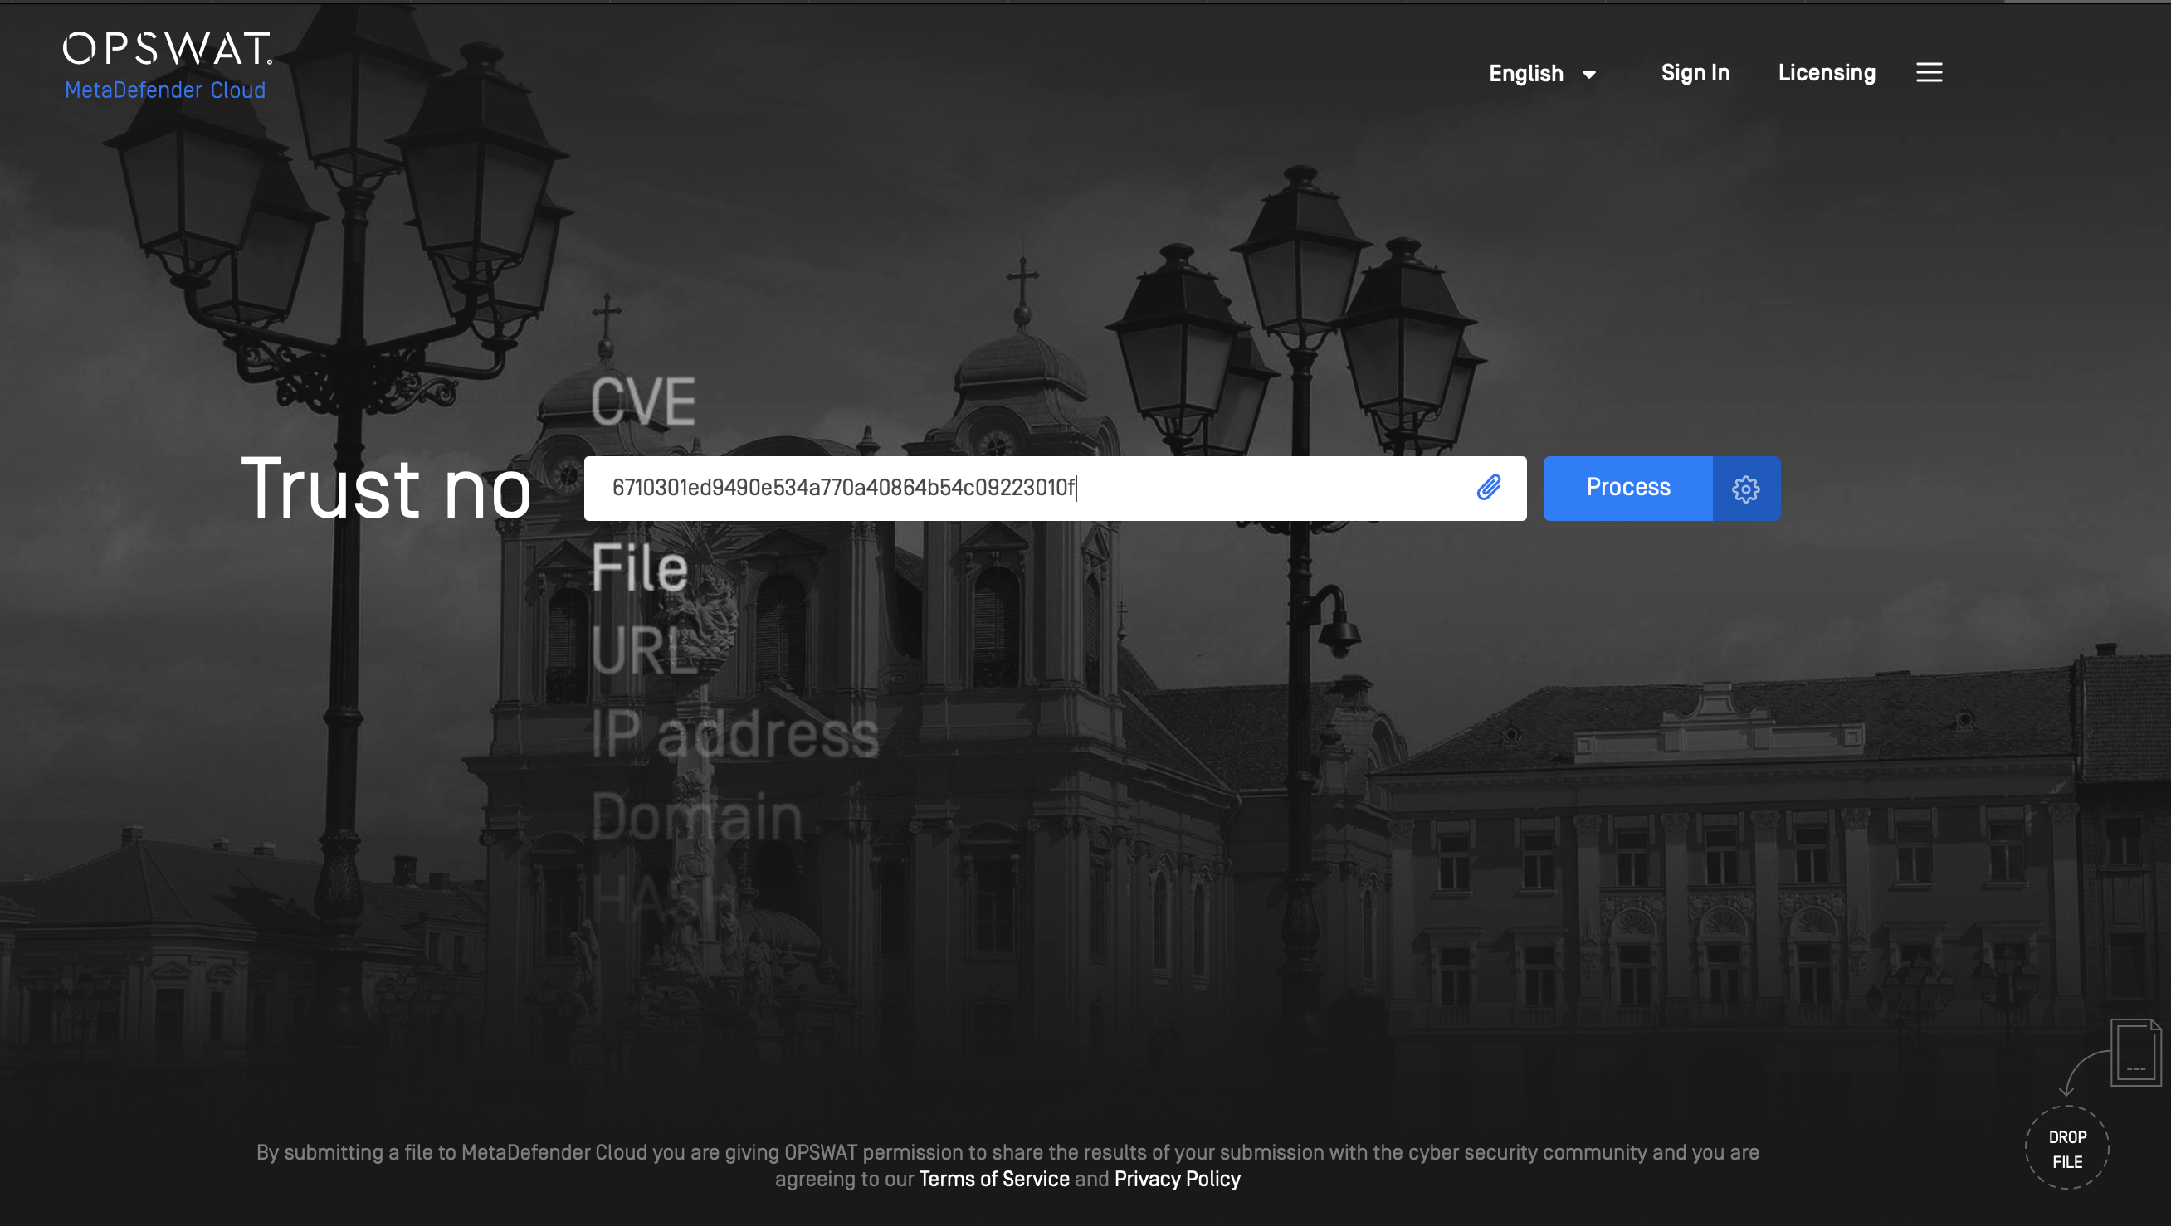Click the Drop File circle

(2066, 1148)
